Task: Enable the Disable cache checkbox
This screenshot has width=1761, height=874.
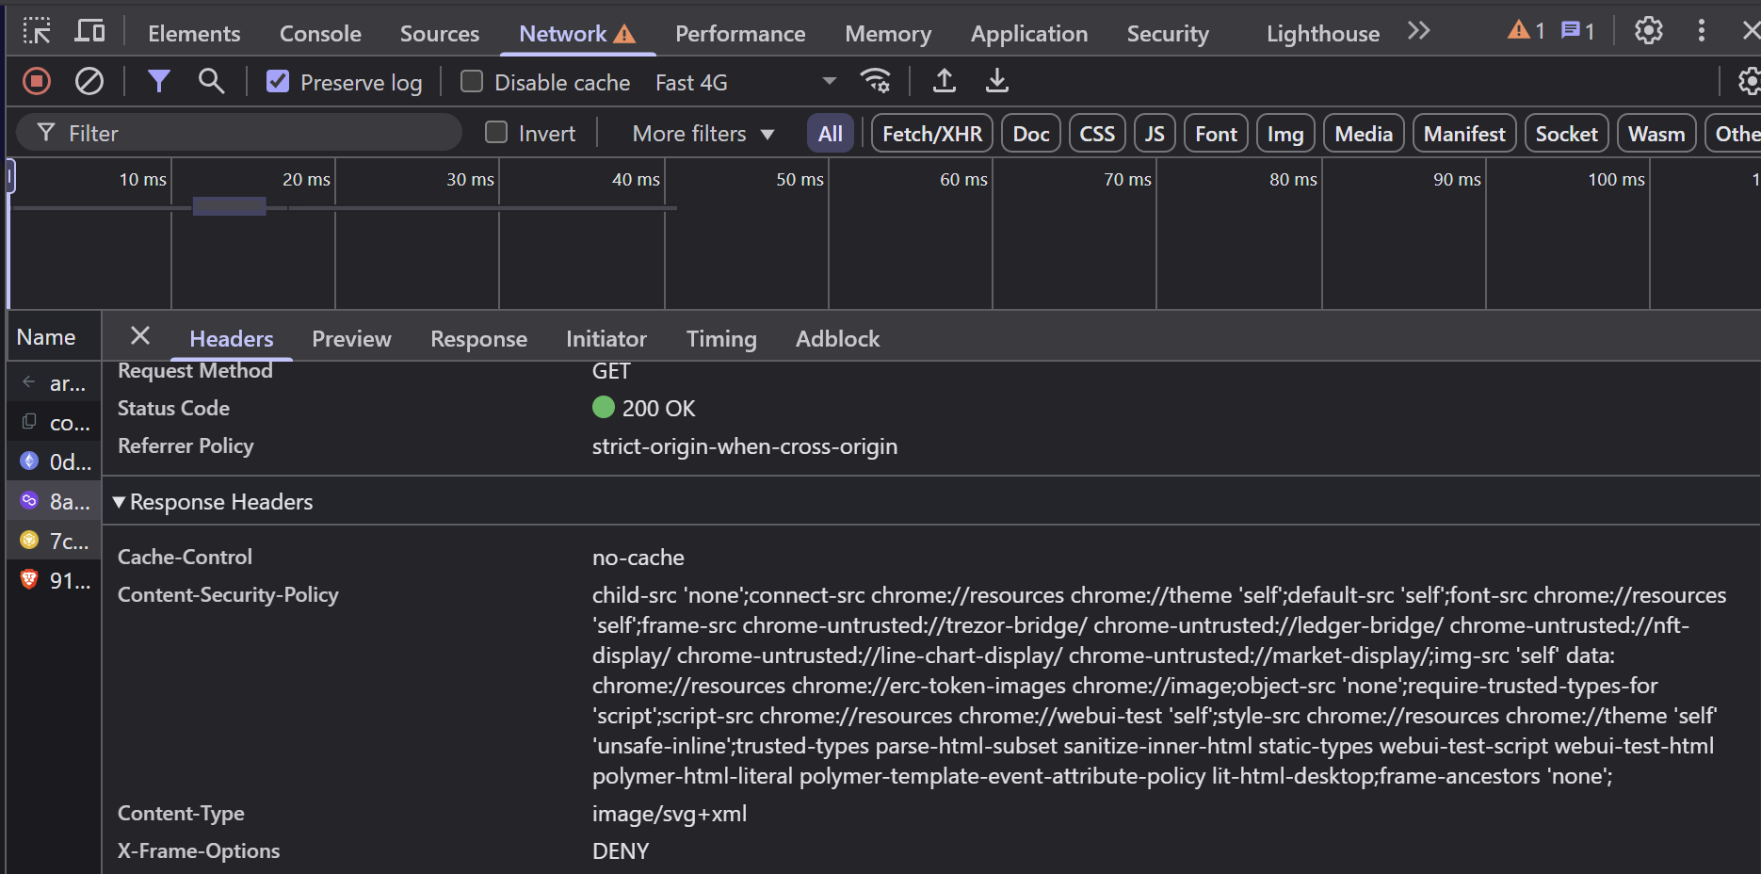Action: (x=472, y=82)
